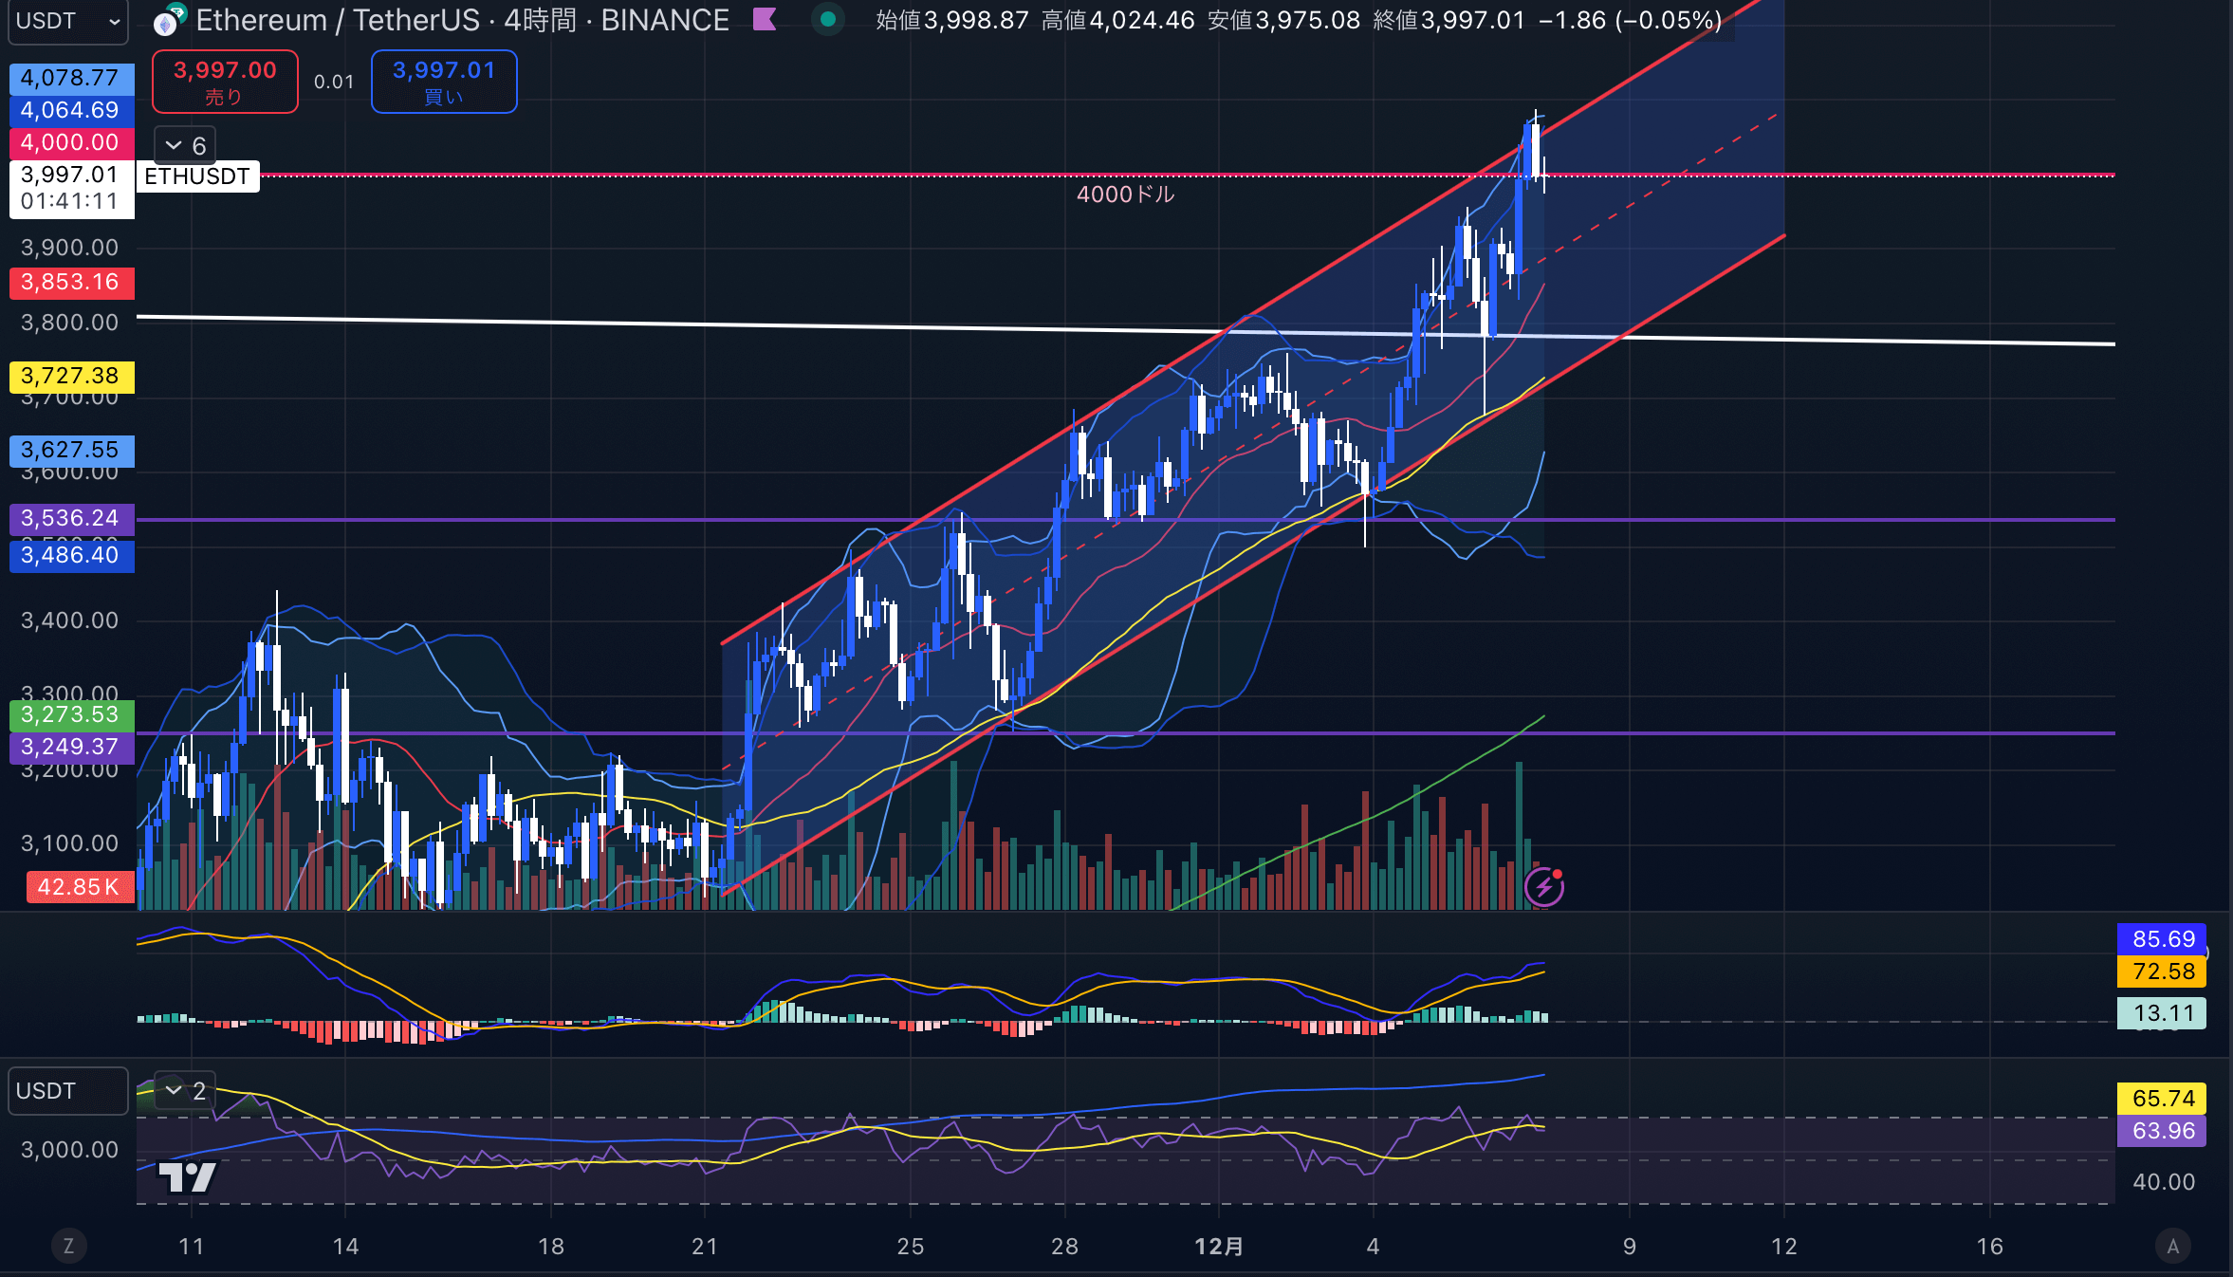Click the purple 3,249.37 price label
The width and height of the screenshot is (2233, 1277).
[x=71, y=747]
